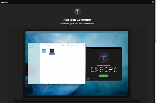Open Spotlight search in the menu bar
Image resolution: width=156 pixels, height=103 pixels.
pos(114,32)
